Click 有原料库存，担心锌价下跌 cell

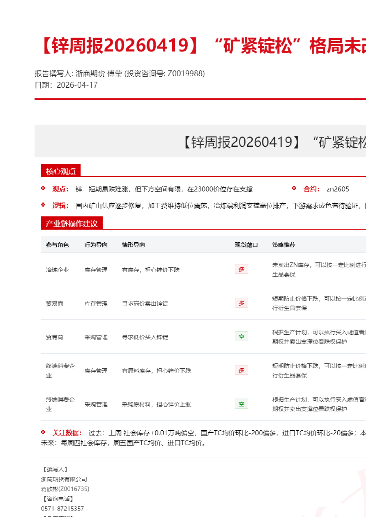click(157, 371)
